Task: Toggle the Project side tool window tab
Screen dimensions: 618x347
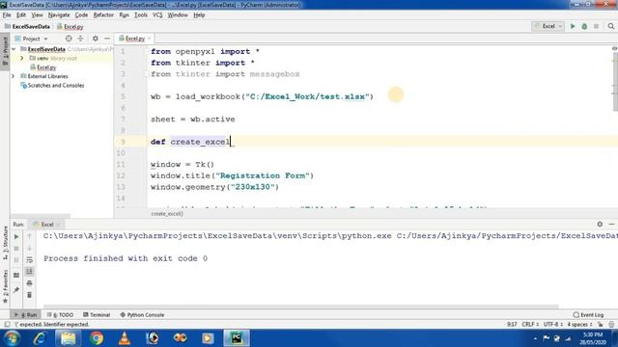Action: pos(5,52)
